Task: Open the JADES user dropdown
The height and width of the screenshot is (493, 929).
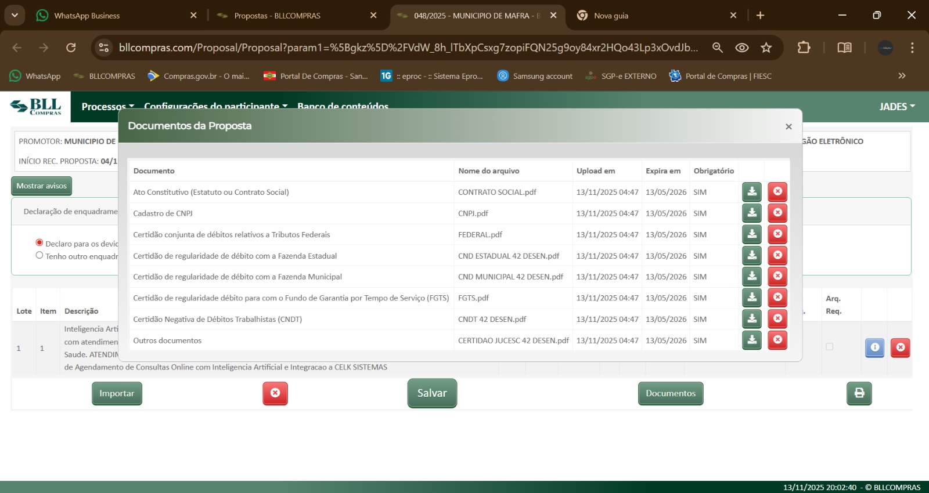Action: click(896, 107)
